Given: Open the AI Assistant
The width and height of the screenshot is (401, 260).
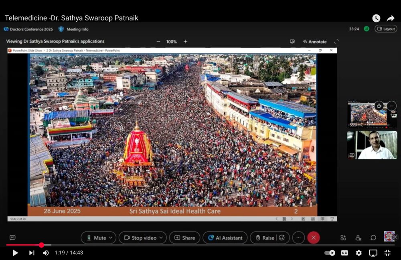Looking at the screenshot, I should [225, 238].
